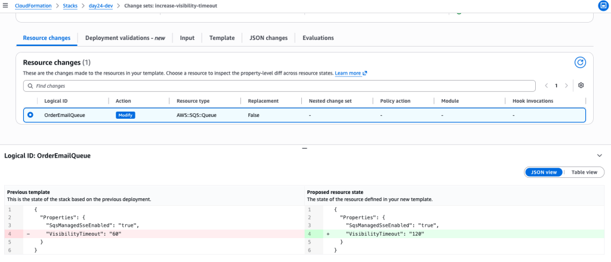Switch to the Input tab
This screenshot has height=262, width=611.
pos(187,38)
